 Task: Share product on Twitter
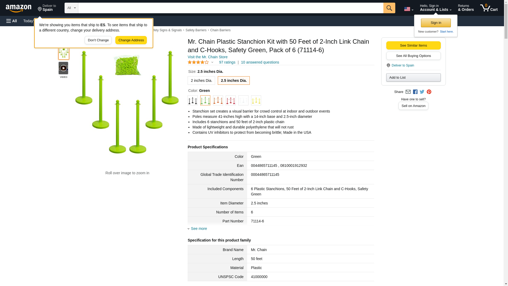(x=422, y=92)
